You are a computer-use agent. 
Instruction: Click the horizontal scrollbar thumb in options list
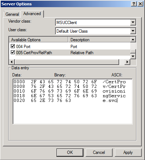67,62
